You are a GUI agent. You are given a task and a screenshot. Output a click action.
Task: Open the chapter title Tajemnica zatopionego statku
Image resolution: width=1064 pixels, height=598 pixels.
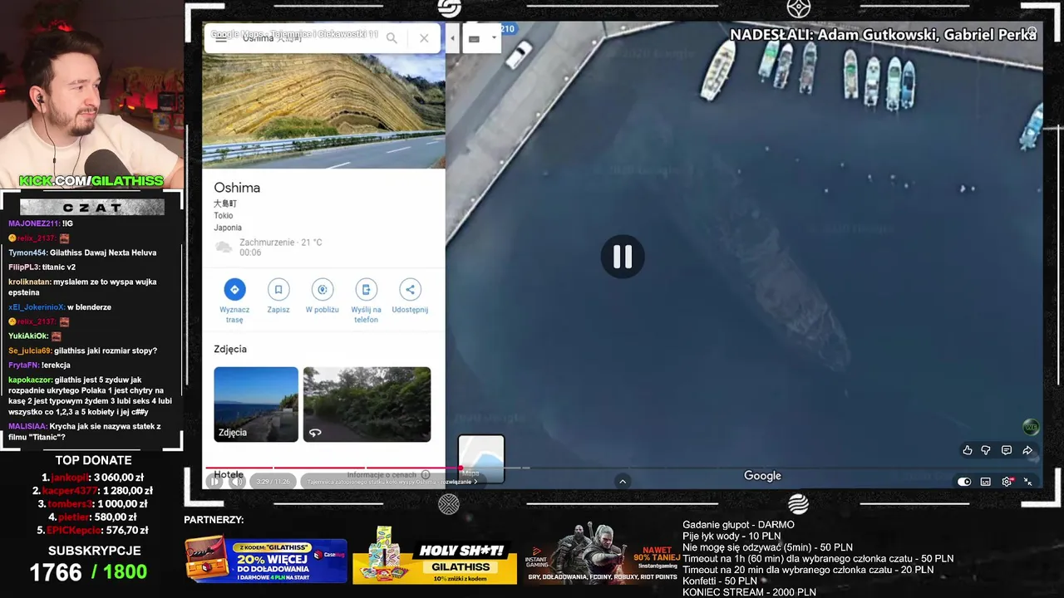[x=391, y=482]
